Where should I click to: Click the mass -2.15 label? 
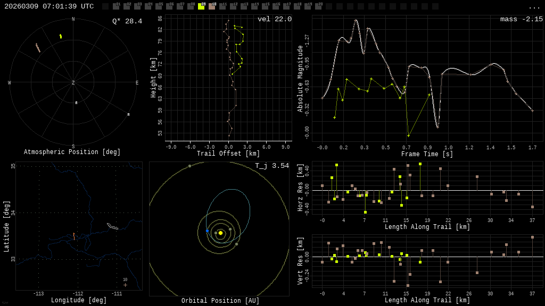pyautogui.click(x=521, y=19)
